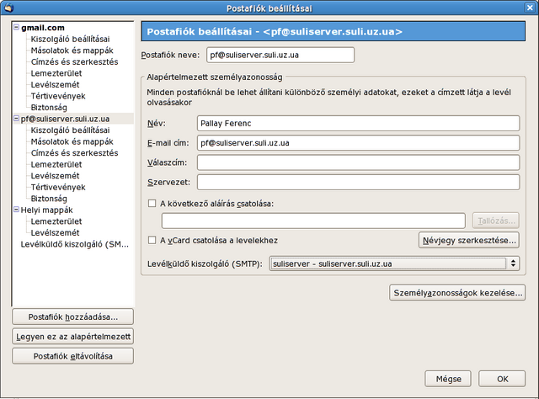This screenshot has height=399, width=539.
Task: Enable the 'A következő aláírás csatolása' checkbox
Action: tap(152, 203)
